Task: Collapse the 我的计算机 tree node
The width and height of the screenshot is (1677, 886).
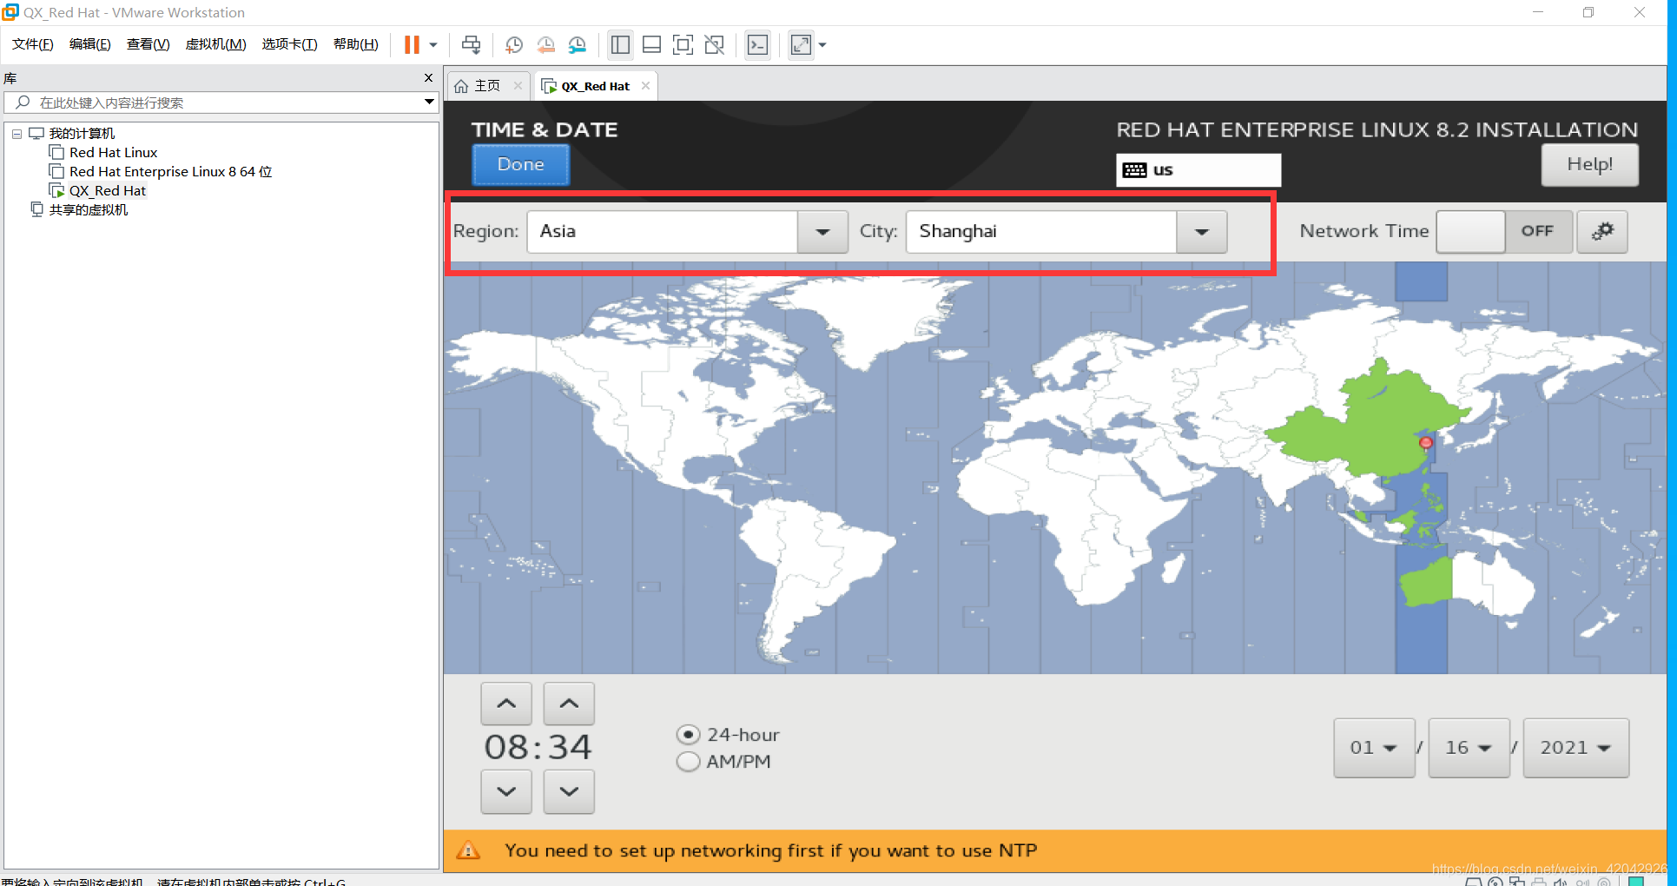Action: (17, 134)
